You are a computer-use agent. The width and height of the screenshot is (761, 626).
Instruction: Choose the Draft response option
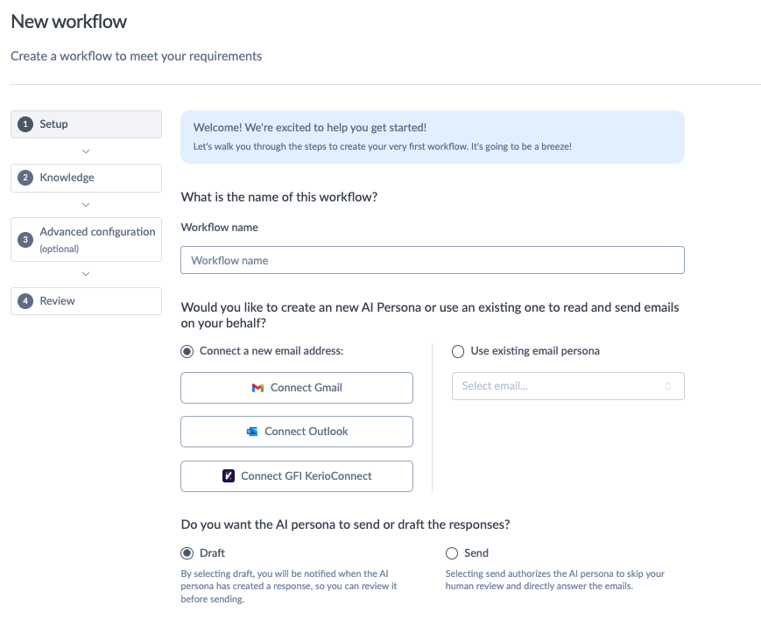(187, 553)
